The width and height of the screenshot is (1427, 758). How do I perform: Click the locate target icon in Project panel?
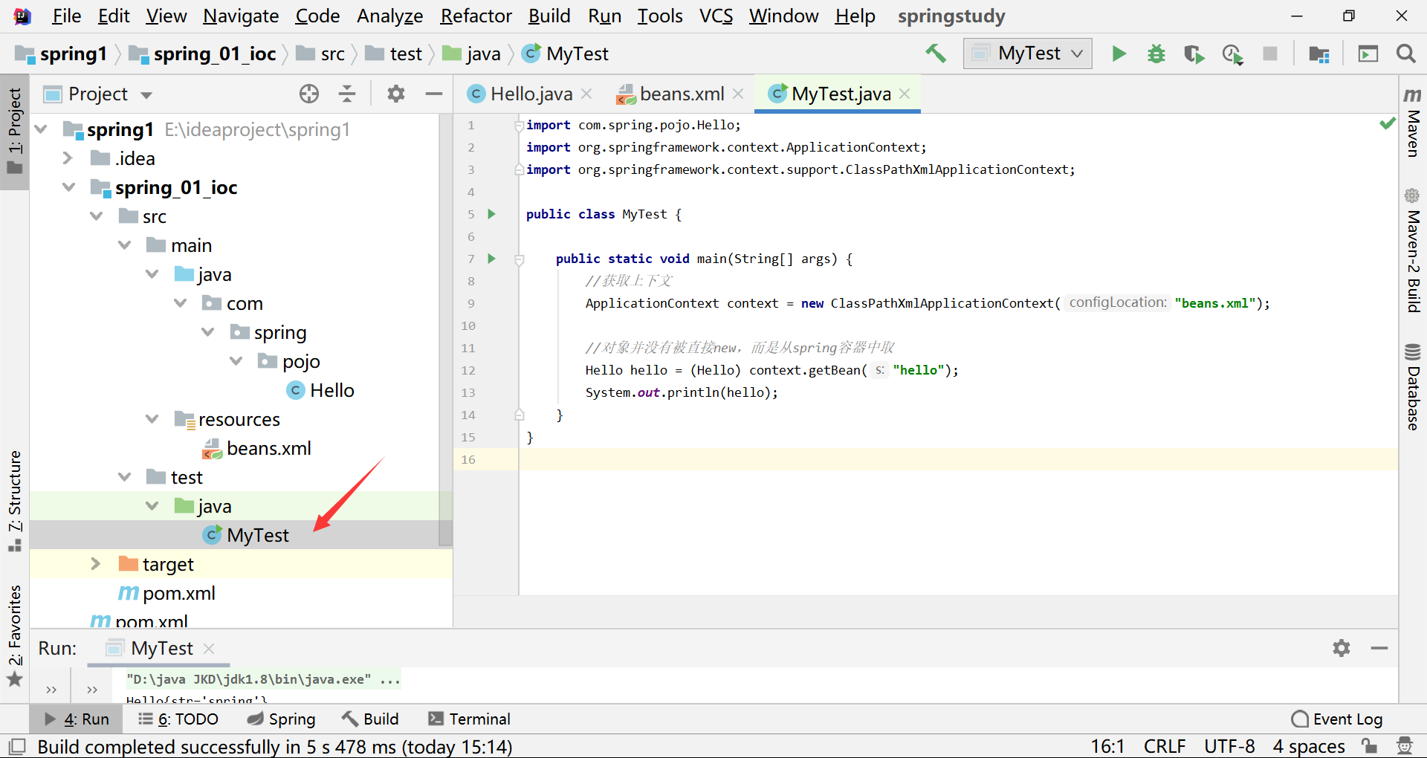[309, 94]
